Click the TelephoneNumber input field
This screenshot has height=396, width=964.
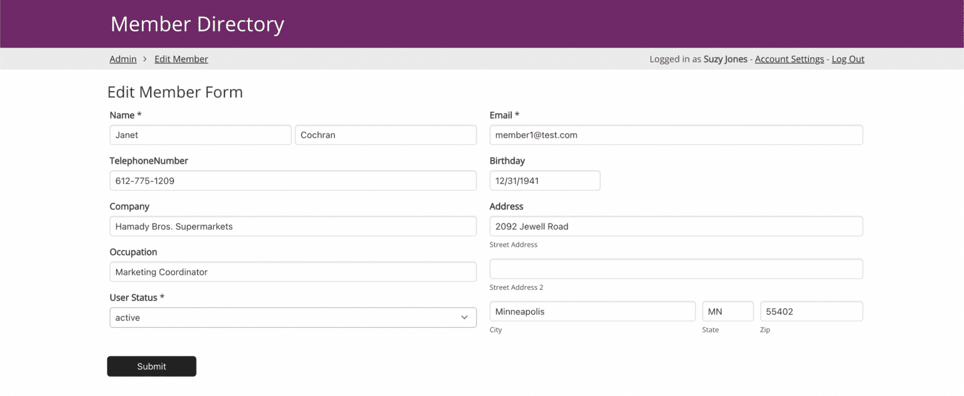(x=292, y=181)
